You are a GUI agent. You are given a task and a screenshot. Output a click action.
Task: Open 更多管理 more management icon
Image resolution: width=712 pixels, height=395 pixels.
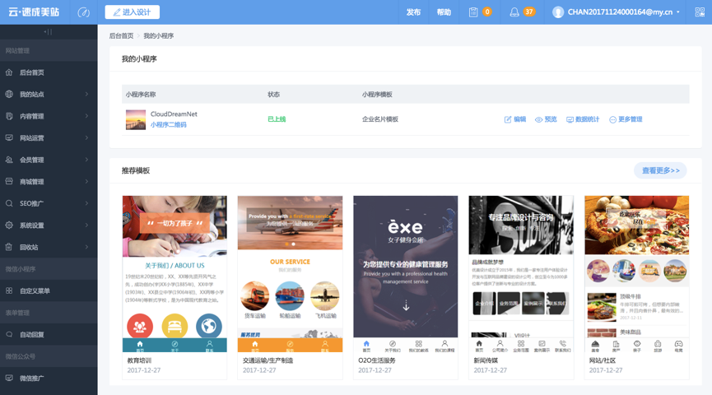pyautogui.click(x=612, y=119)
